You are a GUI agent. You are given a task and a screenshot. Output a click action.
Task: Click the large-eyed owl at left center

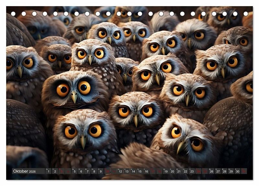[74, 91]
